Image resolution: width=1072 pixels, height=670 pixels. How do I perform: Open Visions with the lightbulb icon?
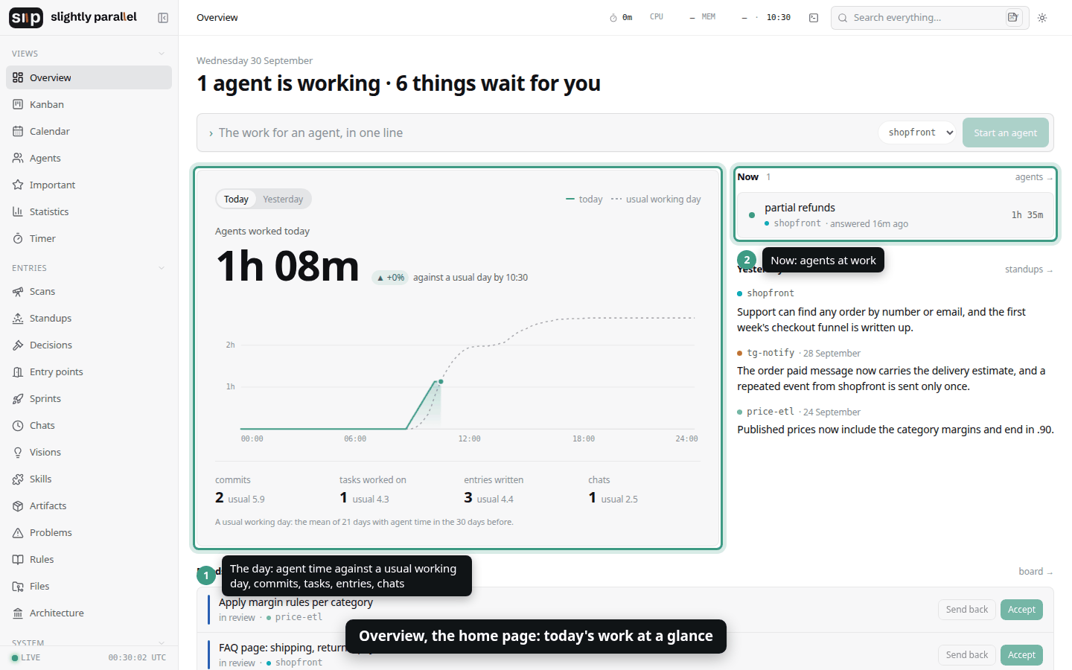(89, 452)
